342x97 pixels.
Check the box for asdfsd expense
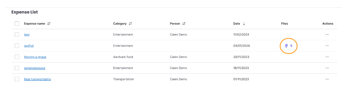(x=17, y=46)
